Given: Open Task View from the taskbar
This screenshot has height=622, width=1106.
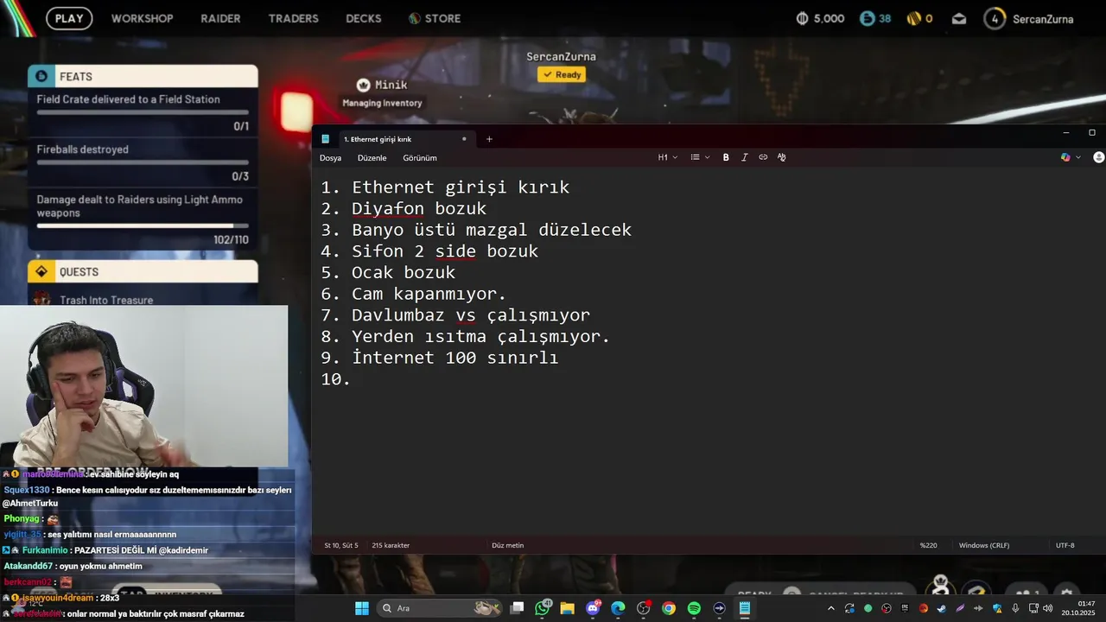Looking at the screenshot, I should (x=517, y=608).
